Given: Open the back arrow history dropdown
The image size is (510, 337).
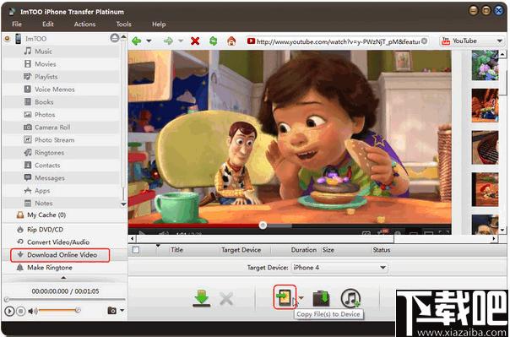Looking at the screenshot, I should point(149,41).
